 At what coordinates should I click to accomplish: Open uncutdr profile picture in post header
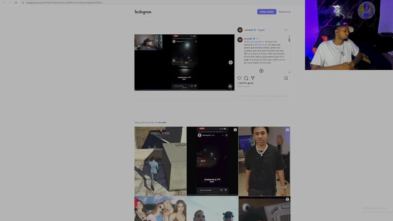(x=240, y=30)
